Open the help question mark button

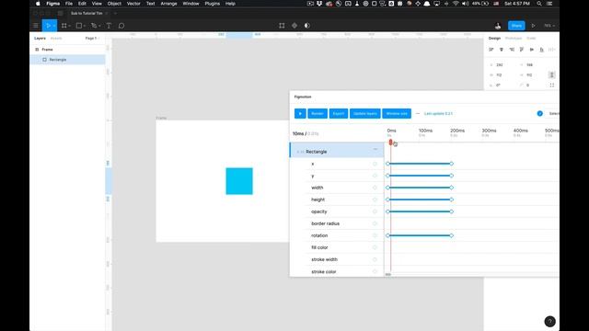click(x=549, y=321)
